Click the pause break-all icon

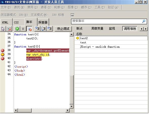(x=23, y=29)
